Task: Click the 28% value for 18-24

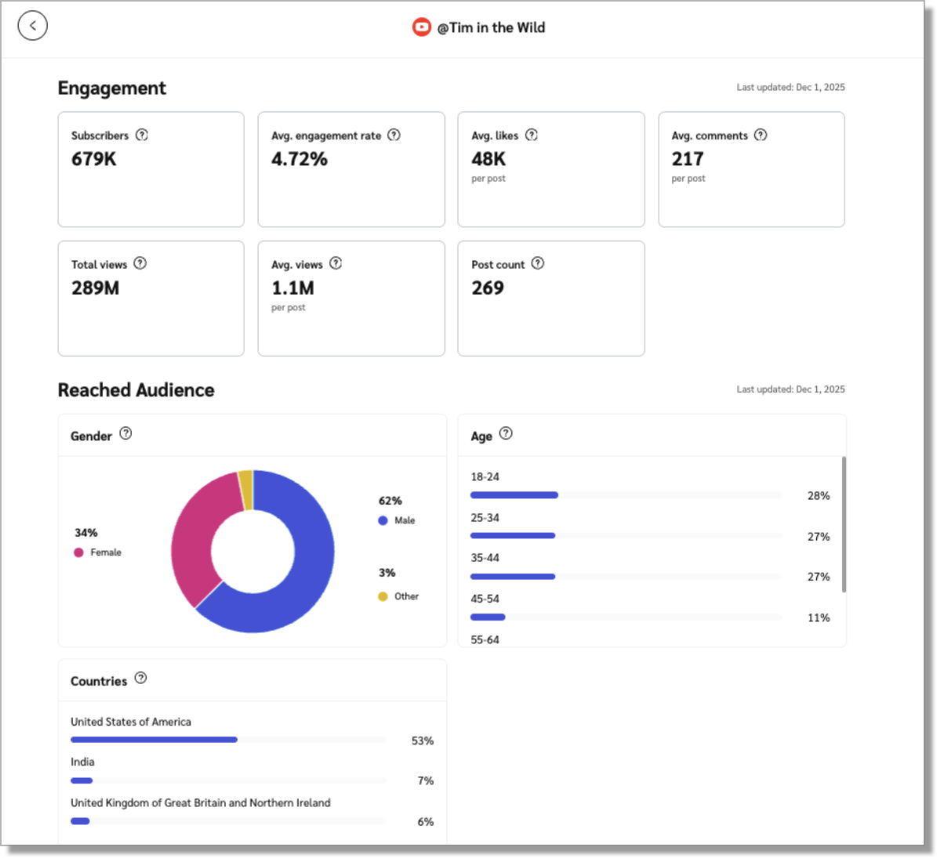Action: 819,495
